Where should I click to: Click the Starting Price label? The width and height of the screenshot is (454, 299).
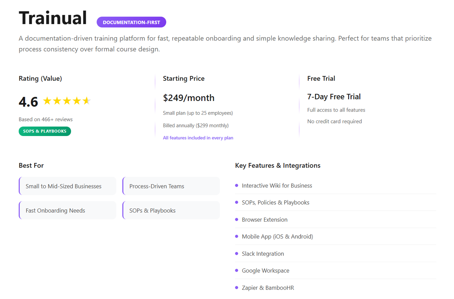click(x=184, y=79)
